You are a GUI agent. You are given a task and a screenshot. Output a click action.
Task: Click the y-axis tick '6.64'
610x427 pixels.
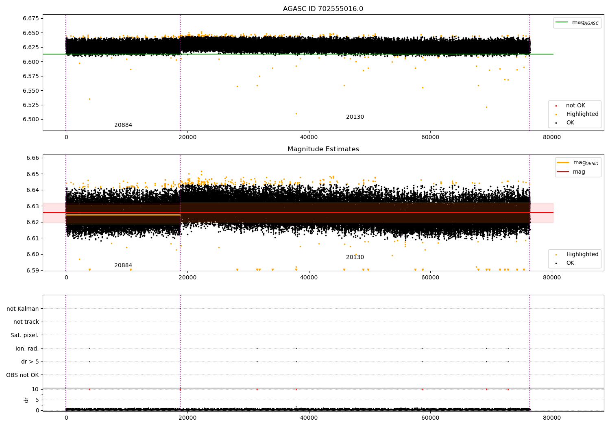tap(33, 190)
